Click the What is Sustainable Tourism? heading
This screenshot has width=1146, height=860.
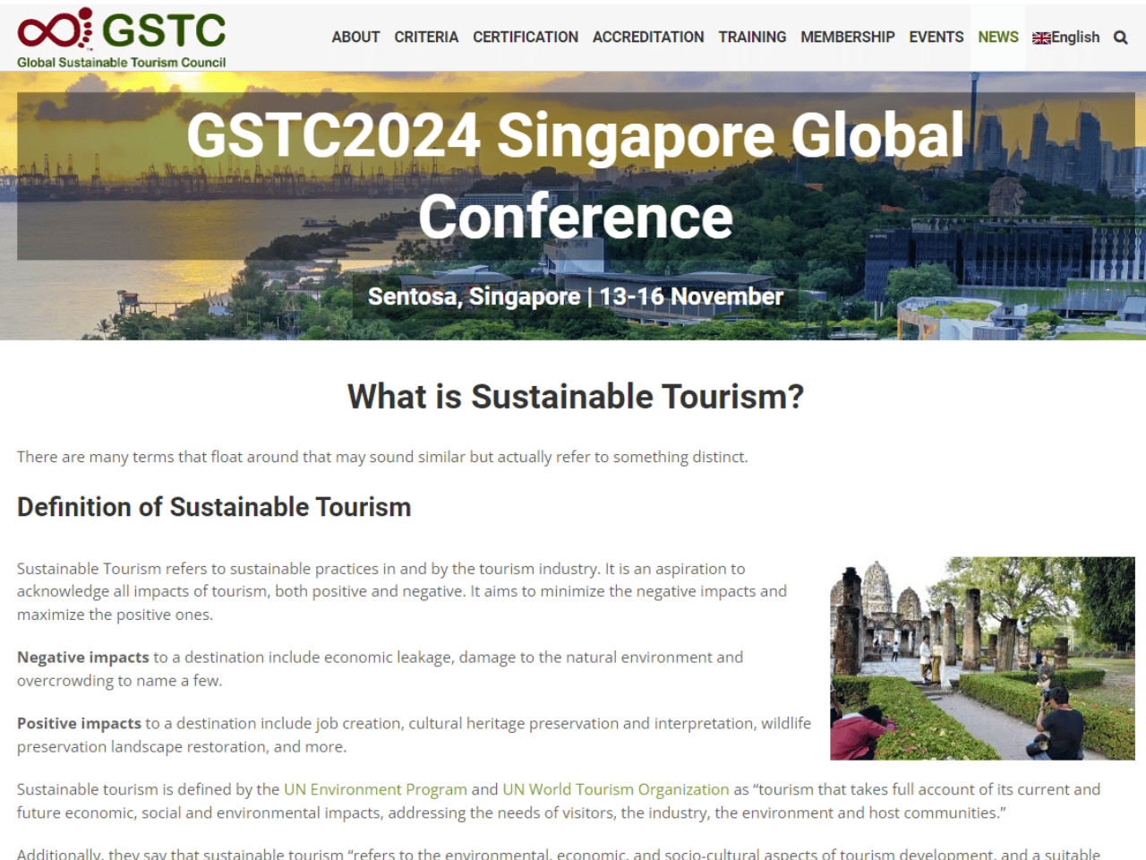coord(576,397)
